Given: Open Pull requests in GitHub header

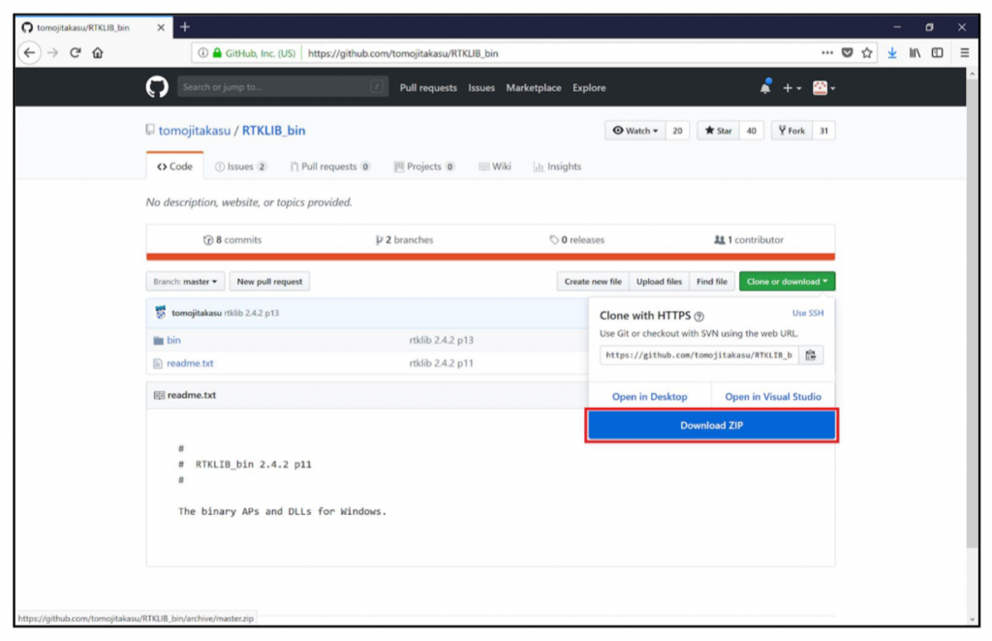Looking at the screenshot, I should 428,88.
